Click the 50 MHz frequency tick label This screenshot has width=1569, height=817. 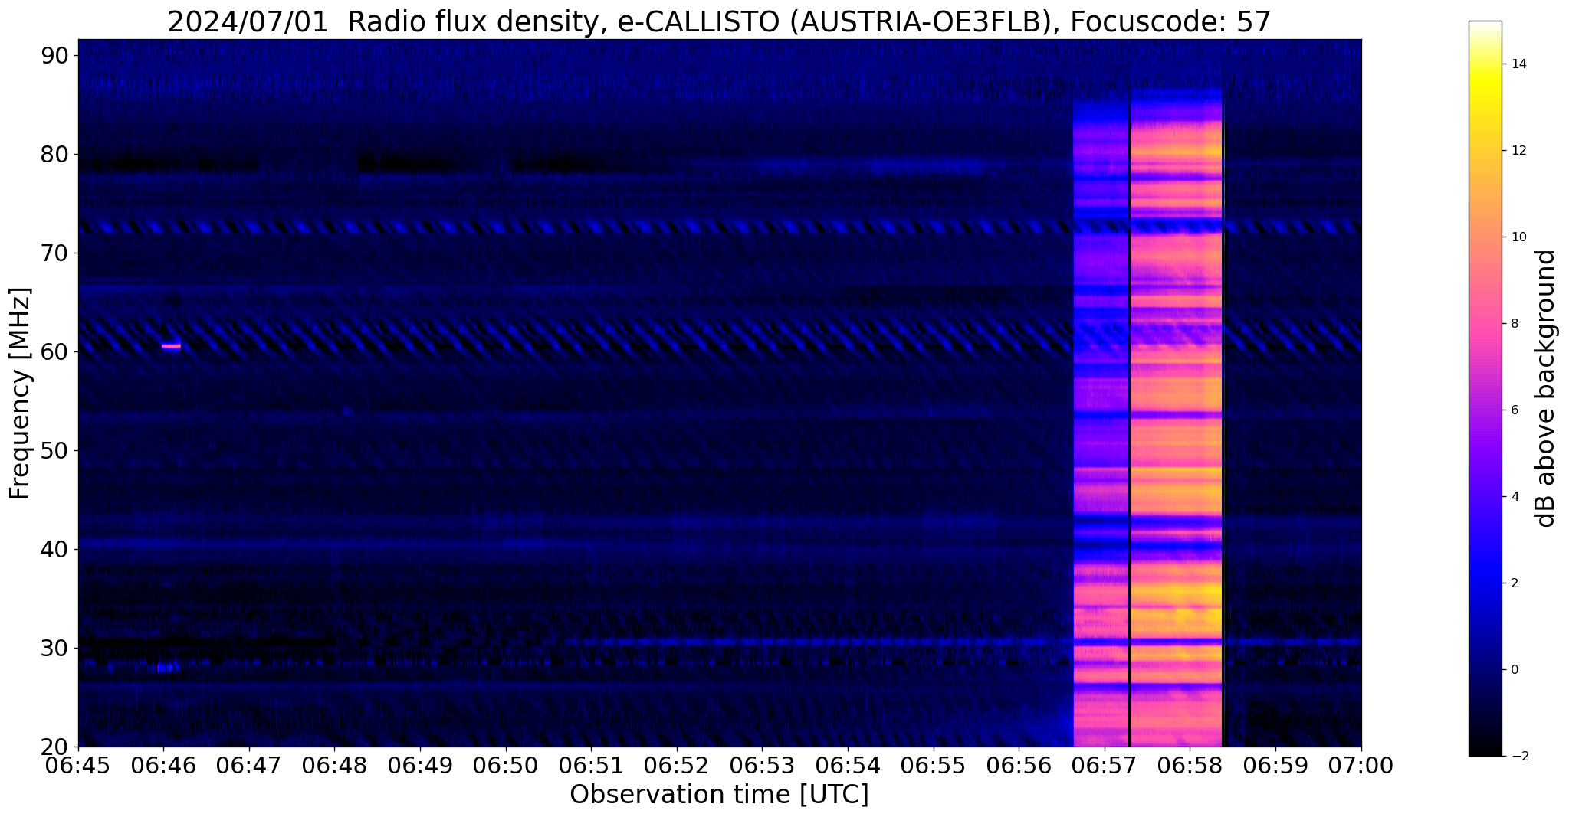[x=54, y=450]
